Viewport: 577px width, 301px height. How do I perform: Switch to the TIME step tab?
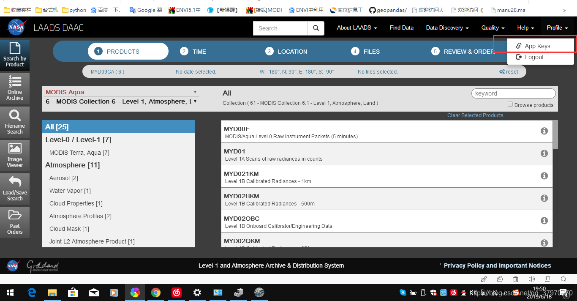click(x=193, y=52)
